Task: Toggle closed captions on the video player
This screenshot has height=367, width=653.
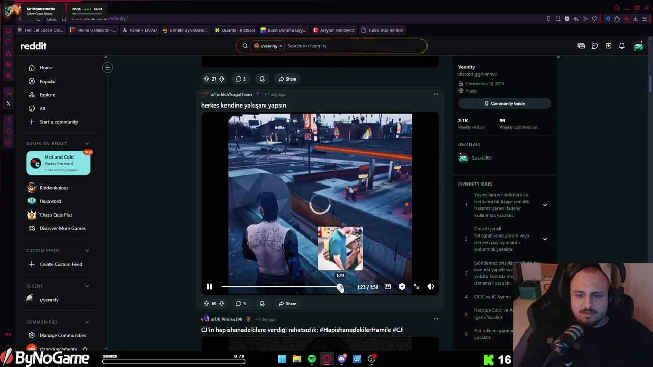Action: tap(388, 287)
